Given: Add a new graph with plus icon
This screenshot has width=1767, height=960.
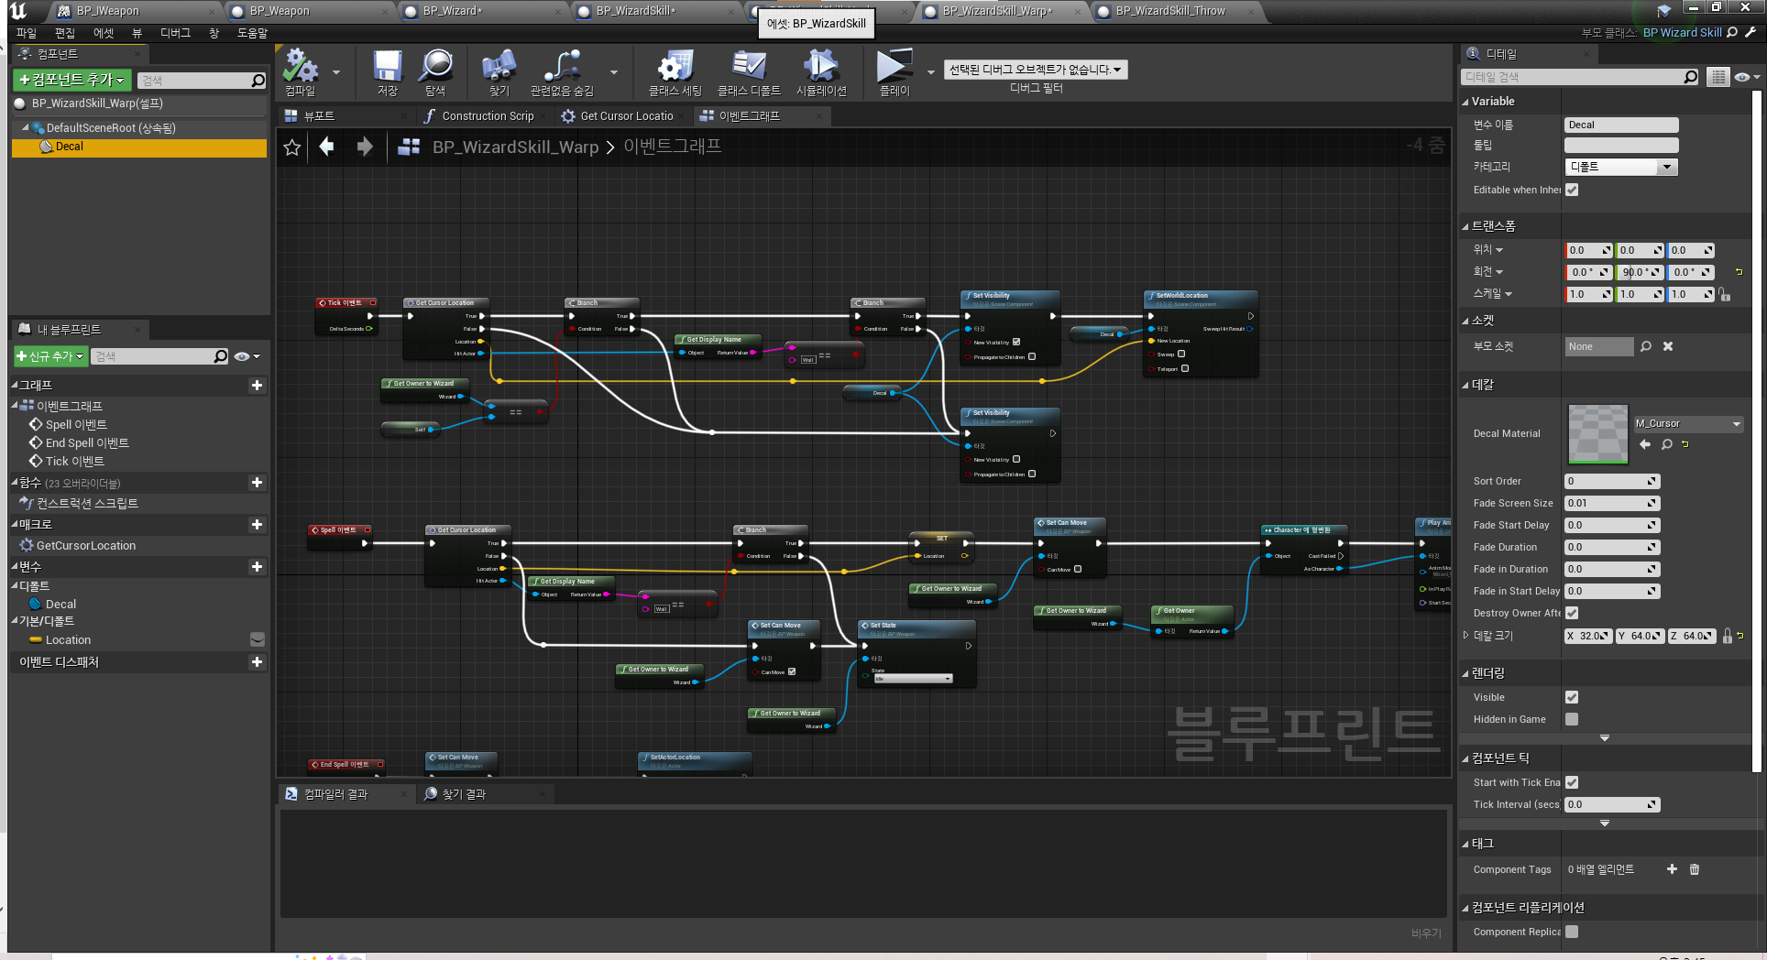Looking at the screenshot, I should coord(257,386).
